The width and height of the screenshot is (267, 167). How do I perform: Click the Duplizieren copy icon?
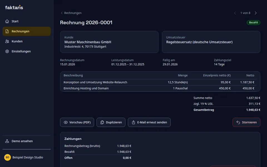tap(102, 122)
